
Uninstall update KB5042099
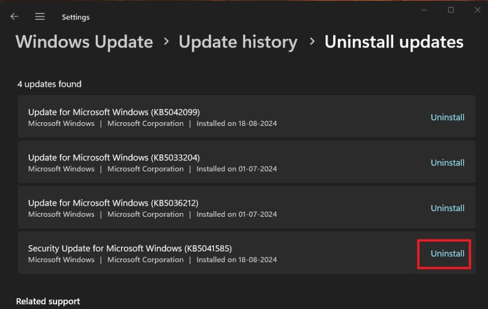pyautogui.click(x=447, y=117)
